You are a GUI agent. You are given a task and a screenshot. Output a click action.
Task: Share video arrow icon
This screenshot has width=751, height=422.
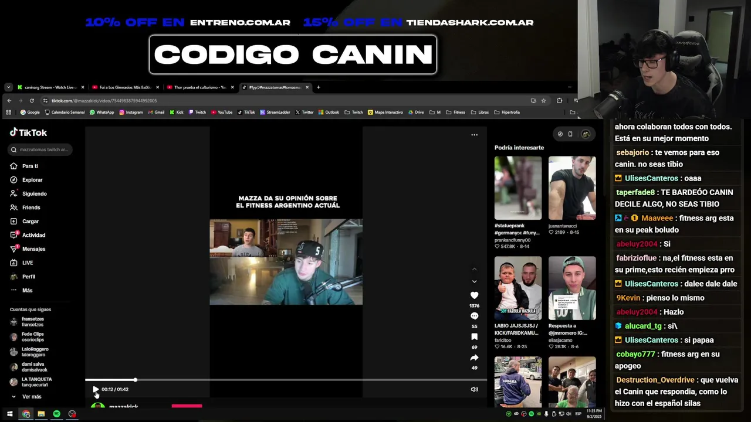474,358
